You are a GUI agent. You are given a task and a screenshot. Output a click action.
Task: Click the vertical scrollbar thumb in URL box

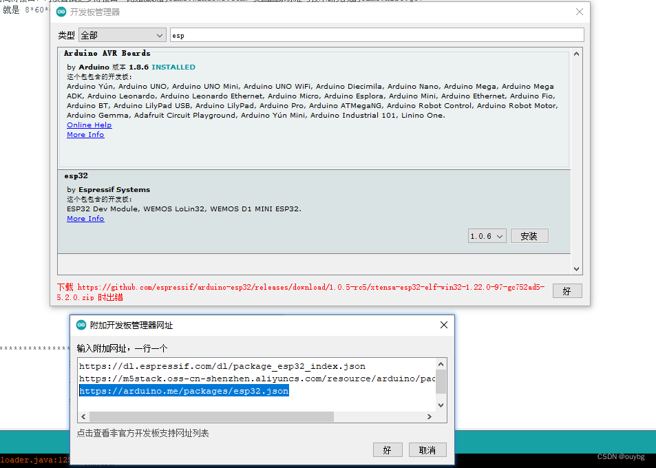441,381
